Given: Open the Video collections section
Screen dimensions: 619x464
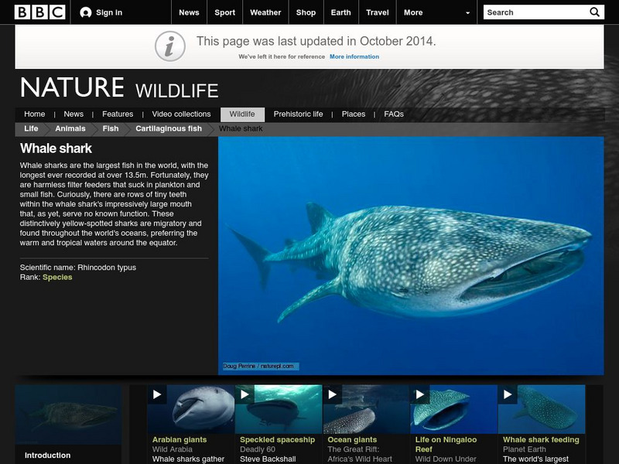Looking at the screenshot, I should pos(182,113).
